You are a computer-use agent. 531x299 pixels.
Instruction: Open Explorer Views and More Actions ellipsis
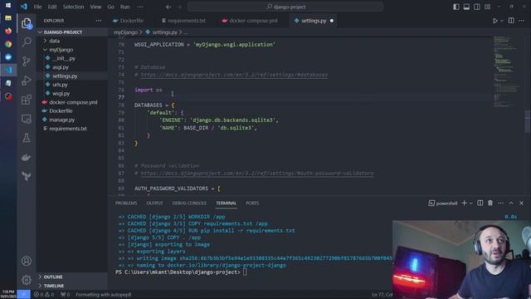(x=99, y=21)
